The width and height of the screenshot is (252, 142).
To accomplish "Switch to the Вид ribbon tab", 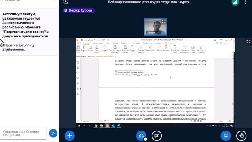I will pos(108,43).
